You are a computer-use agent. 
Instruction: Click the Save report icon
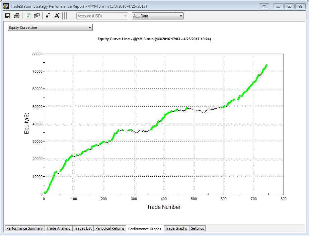[x=8, y=16]
